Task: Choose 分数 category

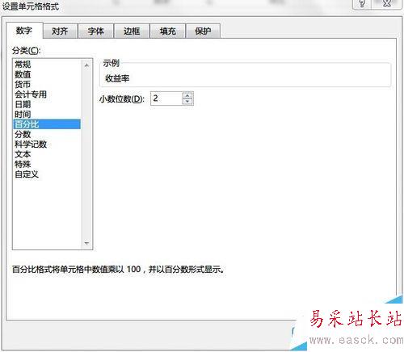Action: click(x=47, y=134)
